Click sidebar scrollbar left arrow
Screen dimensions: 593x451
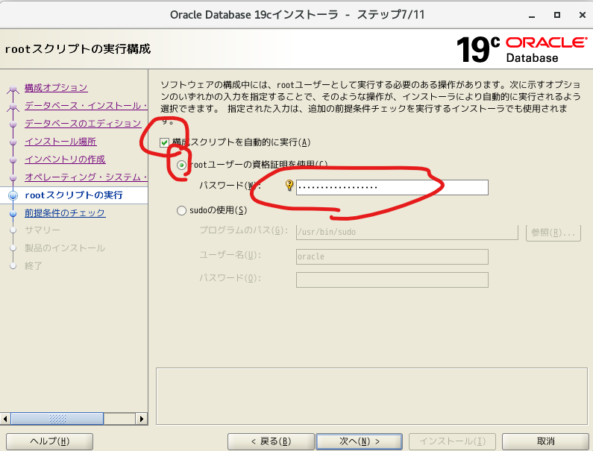coord(5,419)
